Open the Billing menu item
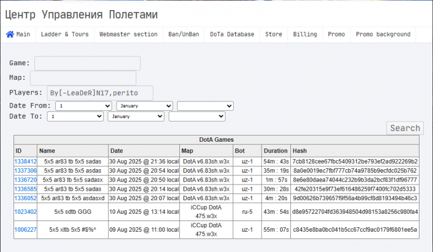 click(x=305, y=34)
